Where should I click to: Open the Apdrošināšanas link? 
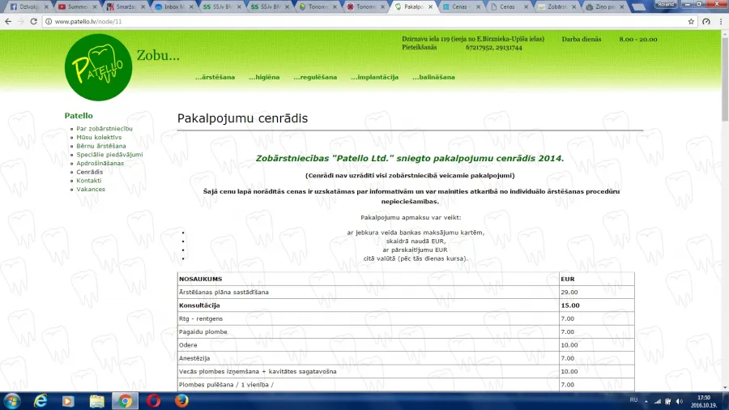click(x=100, y=163)
